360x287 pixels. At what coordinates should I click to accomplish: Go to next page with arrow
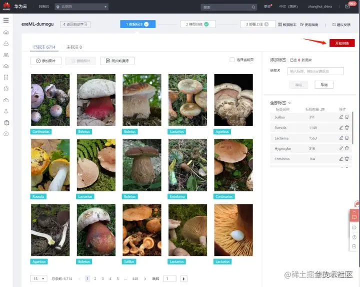pyautogui.click(x=145, y=278)
